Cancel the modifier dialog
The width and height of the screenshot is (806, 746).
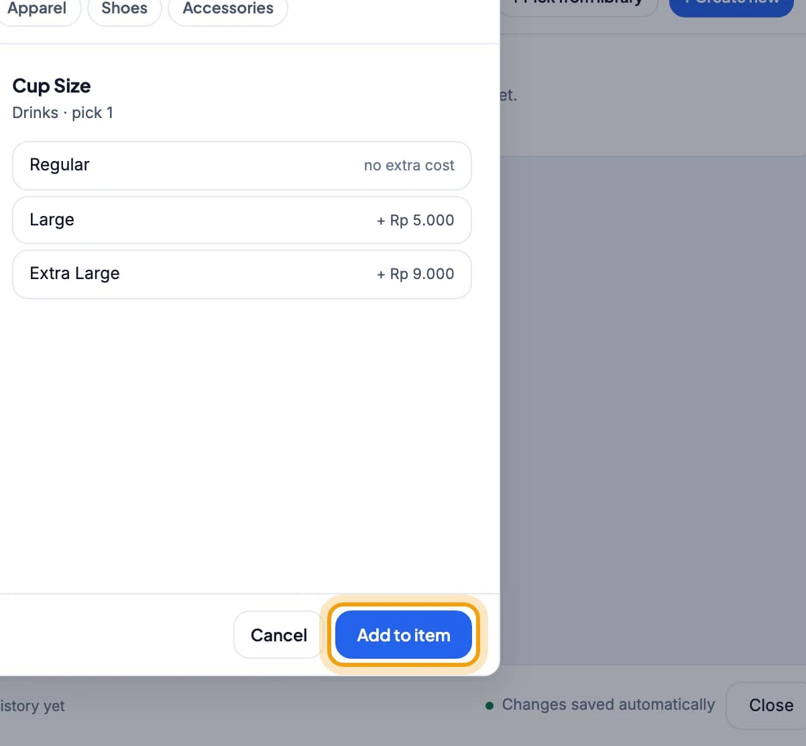pos(279,635)
